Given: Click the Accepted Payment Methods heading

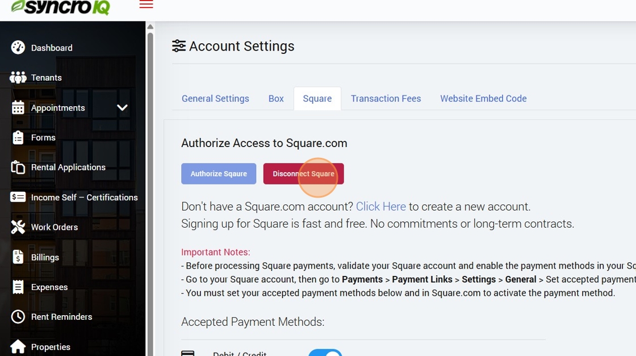Looking at the screenshot, I should [x=253, y=321].
